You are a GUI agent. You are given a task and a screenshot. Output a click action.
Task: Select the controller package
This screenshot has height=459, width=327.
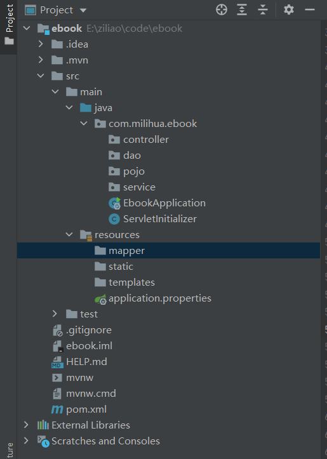(146, 140)
